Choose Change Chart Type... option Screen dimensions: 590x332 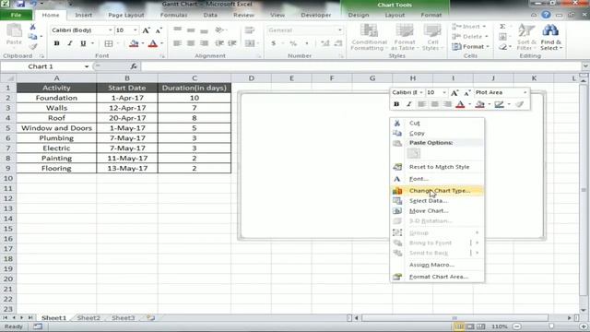(437, 191)
